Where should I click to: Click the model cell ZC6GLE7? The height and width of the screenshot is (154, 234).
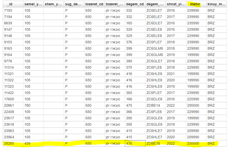click(x=156, y=61)
